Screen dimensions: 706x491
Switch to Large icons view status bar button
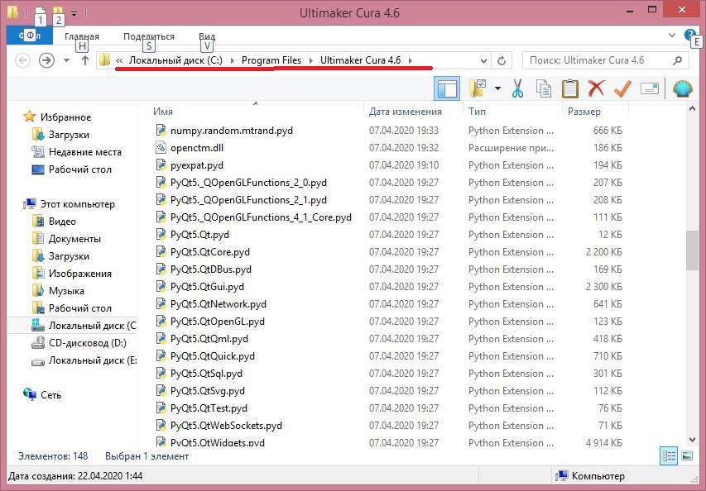point(687,456)
